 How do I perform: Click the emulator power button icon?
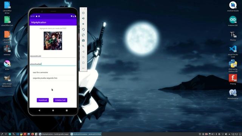tap(83, 13)
